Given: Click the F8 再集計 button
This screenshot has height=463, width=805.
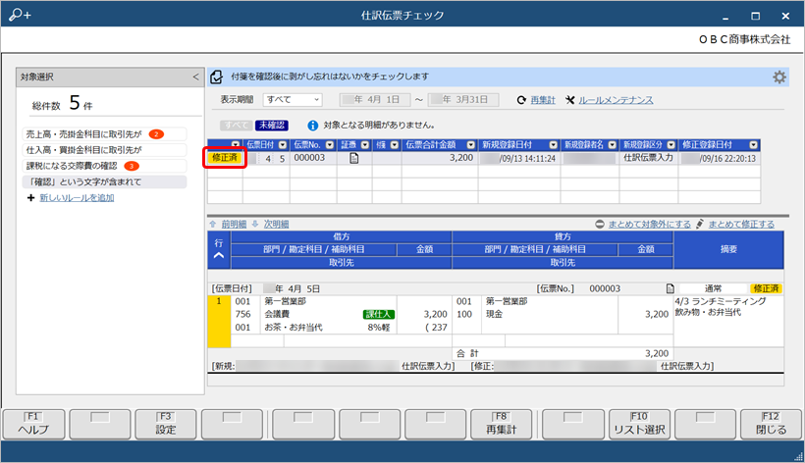Looking at the screenshot, I should point(502,424).
